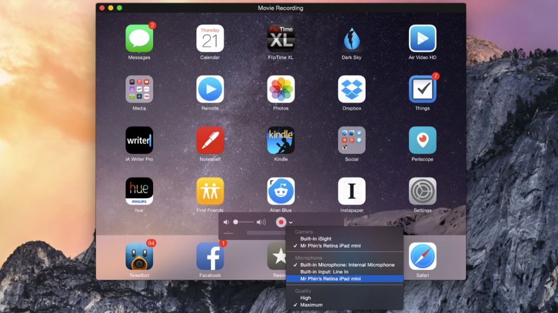Launch the Kindle app

tap(281, 140)
